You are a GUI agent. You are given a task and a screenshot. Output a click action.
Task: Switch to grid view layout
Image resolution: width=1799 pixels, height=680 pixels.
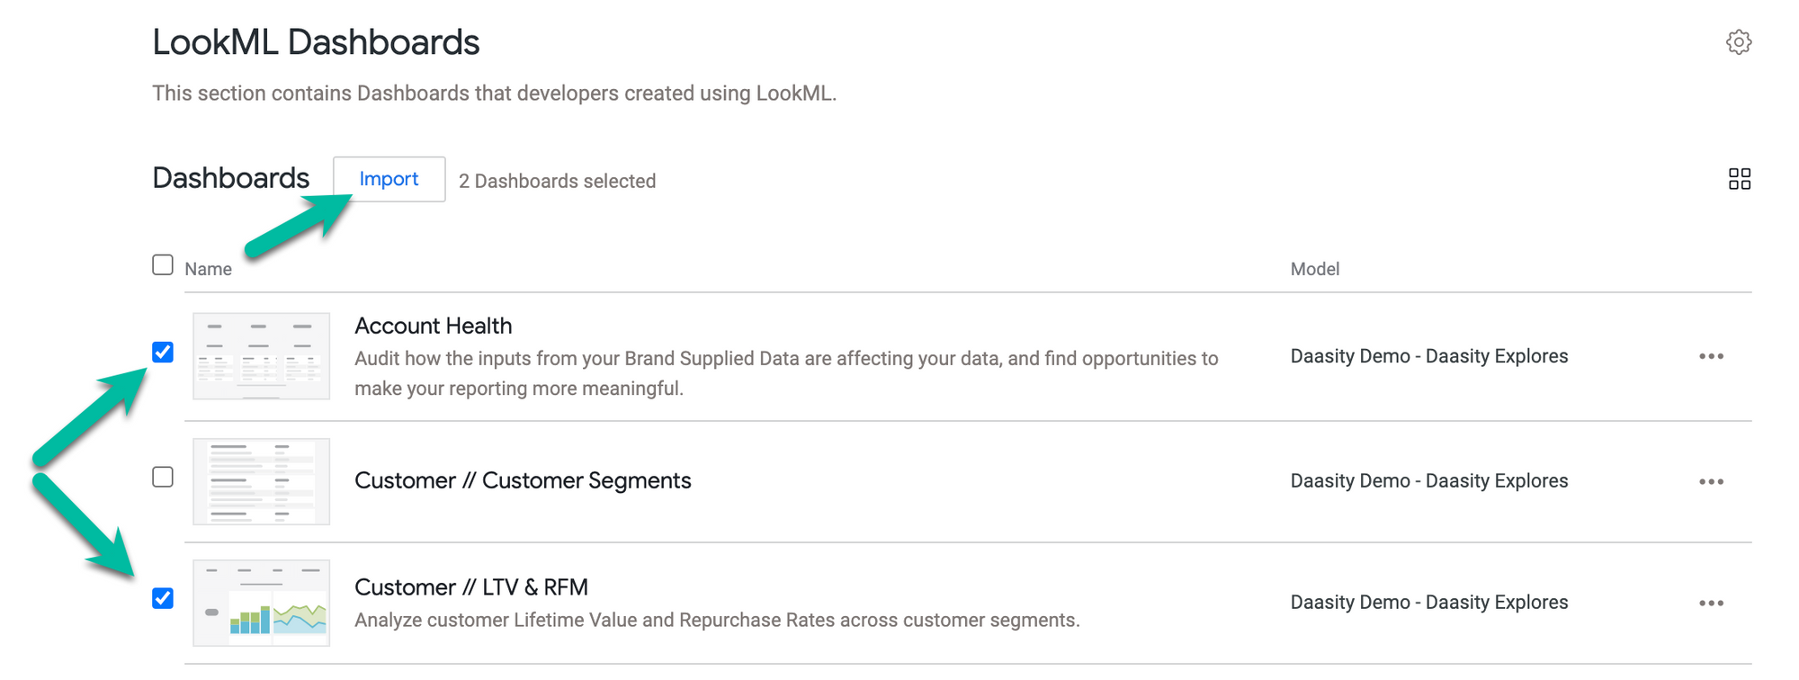coord(1739,179)
